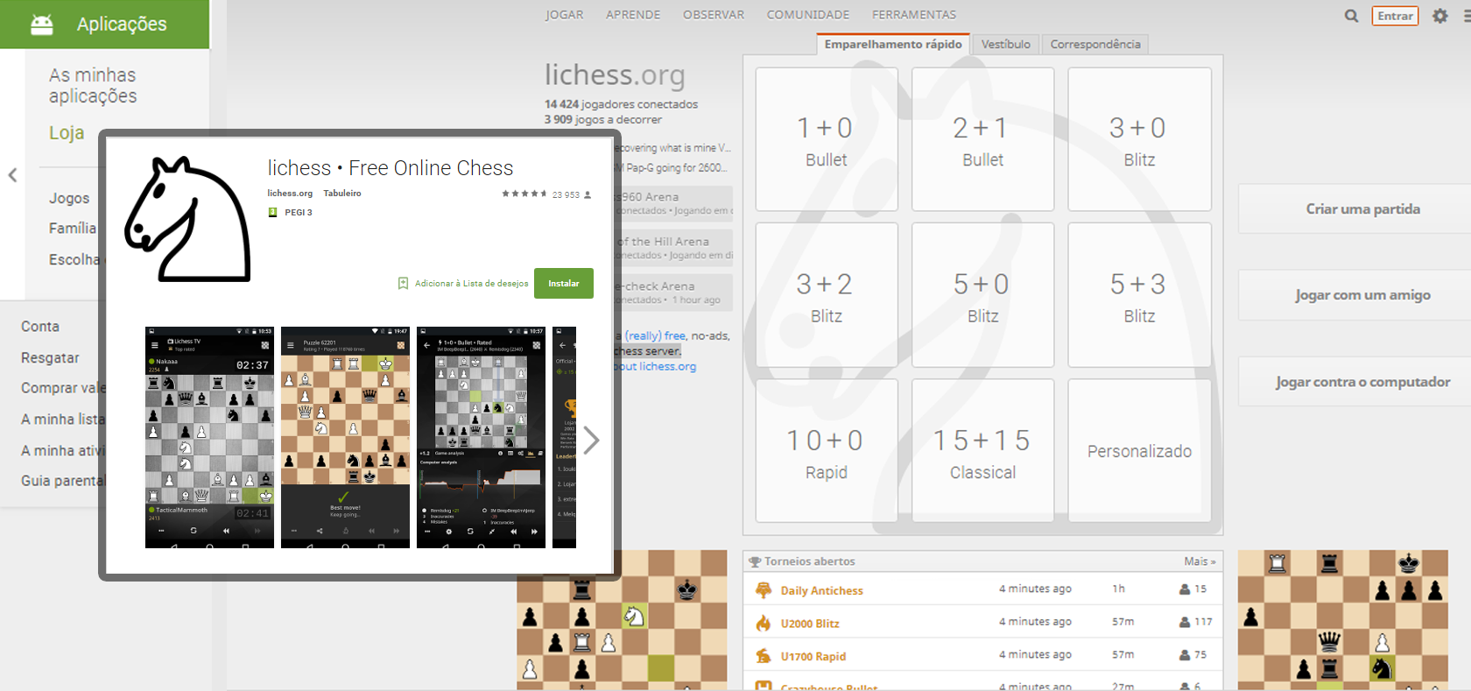Open the OBSERVAR menu
Screen dimensions: 1471x691
pos(714,15)
